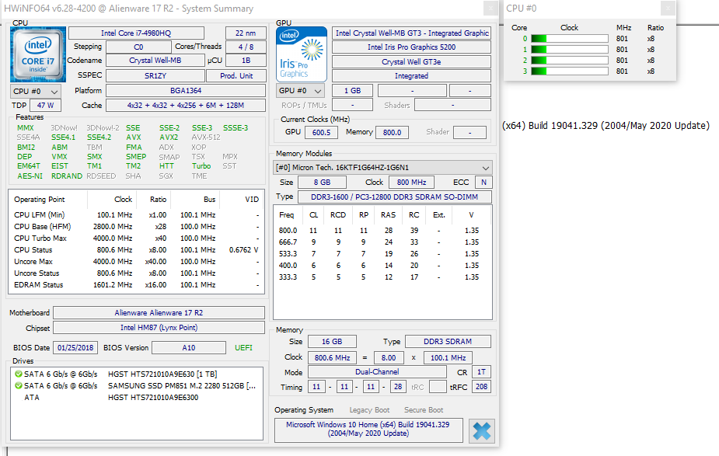Click the Prod. Unit field
Screen dimensions: 719x456
click(x=236, y=75)
